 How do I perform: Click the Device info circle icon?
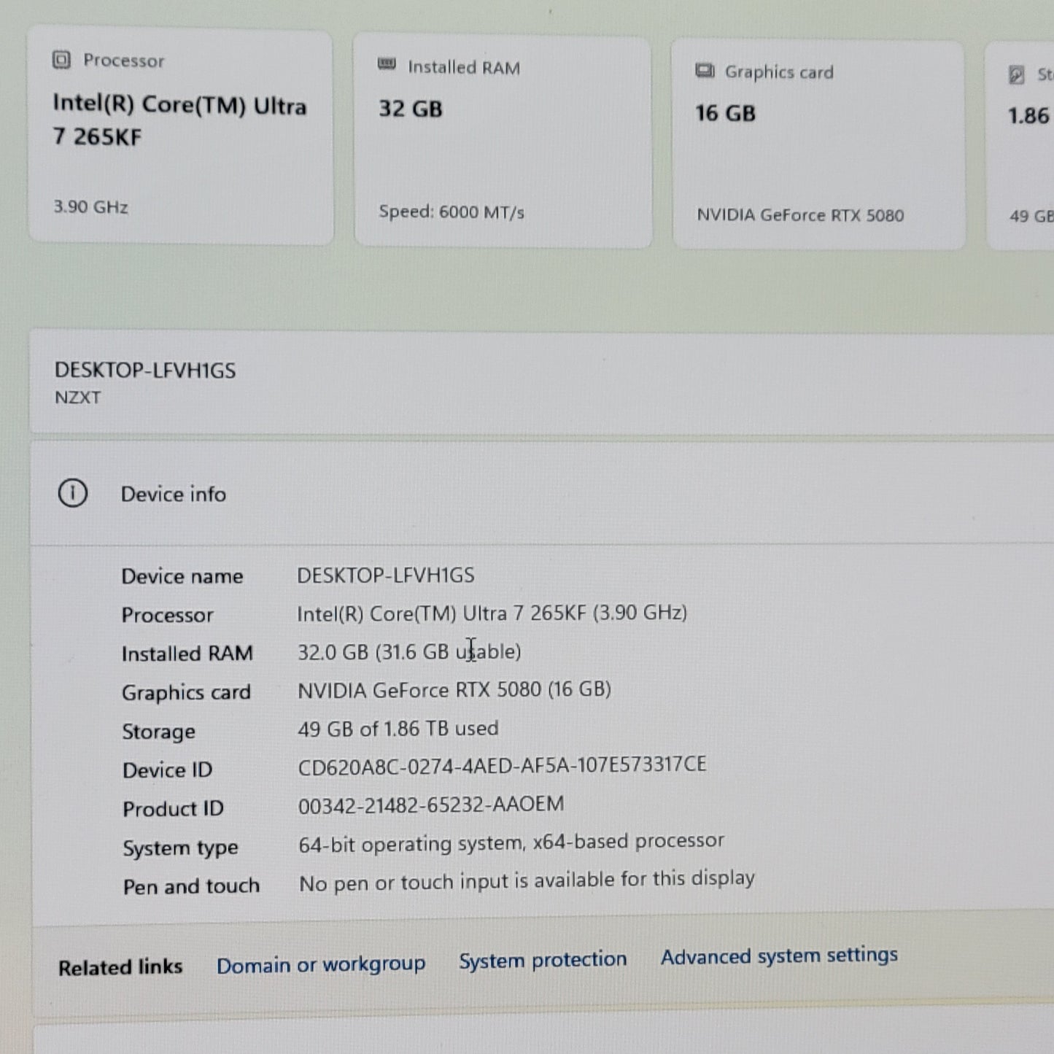[72, 494]
